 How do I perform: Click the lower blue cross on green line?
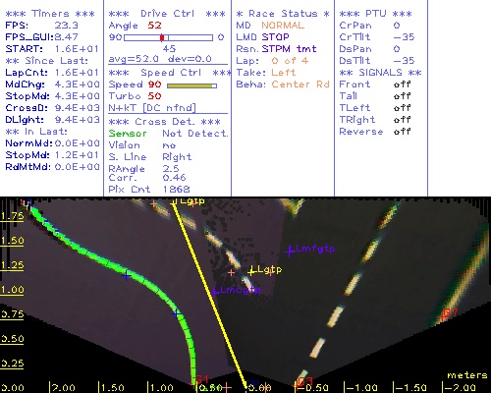point(177,314)
